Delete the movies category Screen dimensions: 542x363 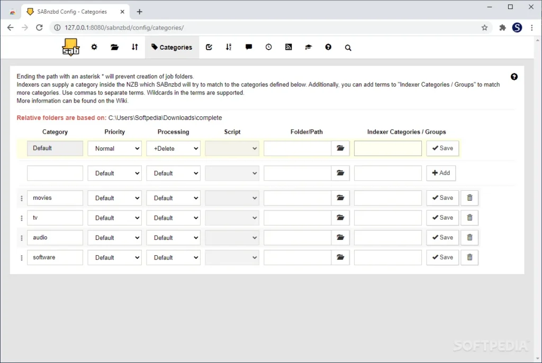pos(470,198)
